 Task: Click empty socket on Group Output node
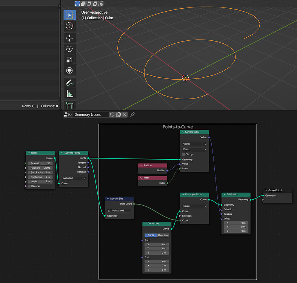pyautogui.click(x=263, y=200)
